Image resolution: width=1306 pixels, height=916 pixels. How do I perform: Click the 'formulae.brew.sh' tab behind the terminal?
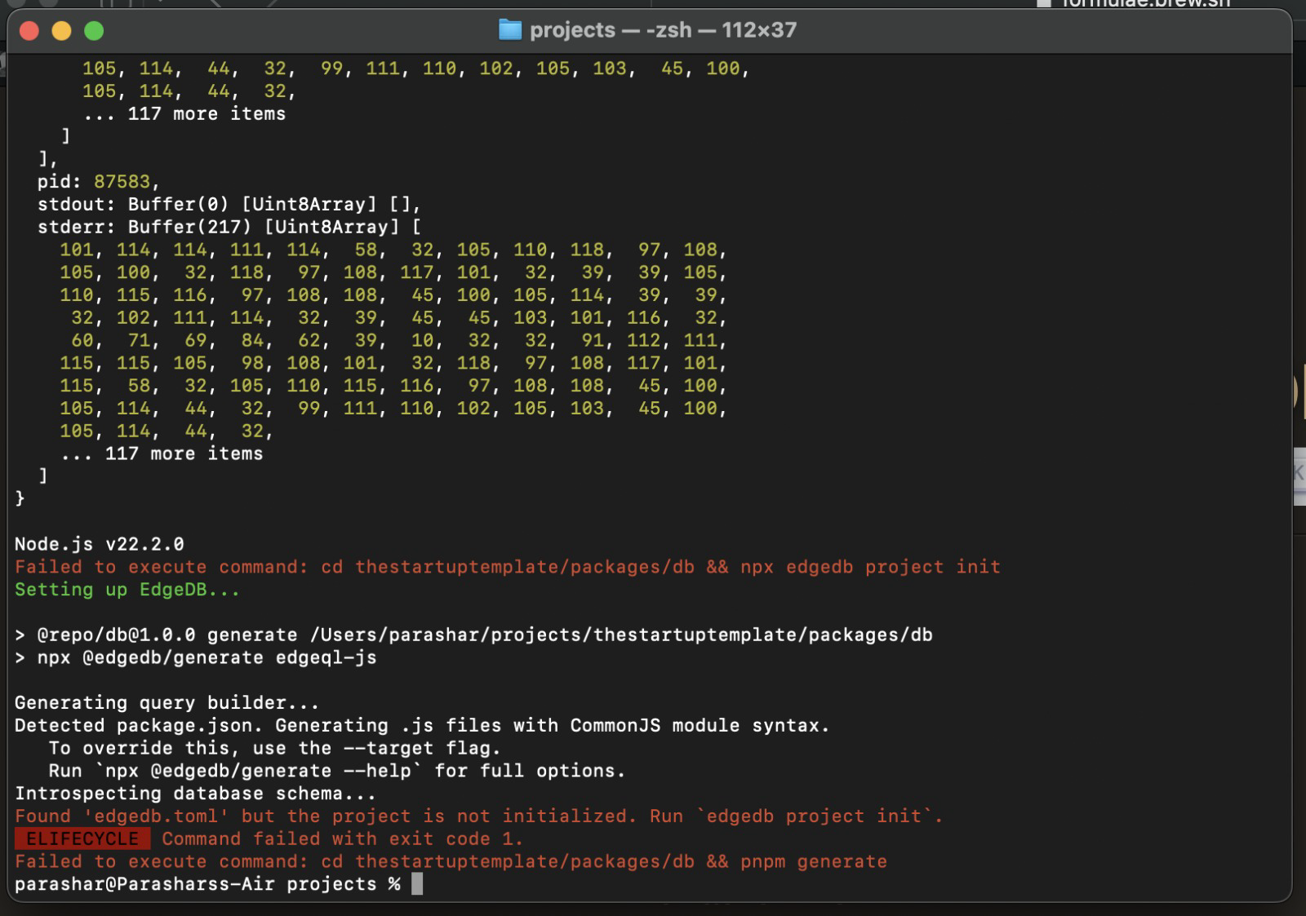(1143, 3)
